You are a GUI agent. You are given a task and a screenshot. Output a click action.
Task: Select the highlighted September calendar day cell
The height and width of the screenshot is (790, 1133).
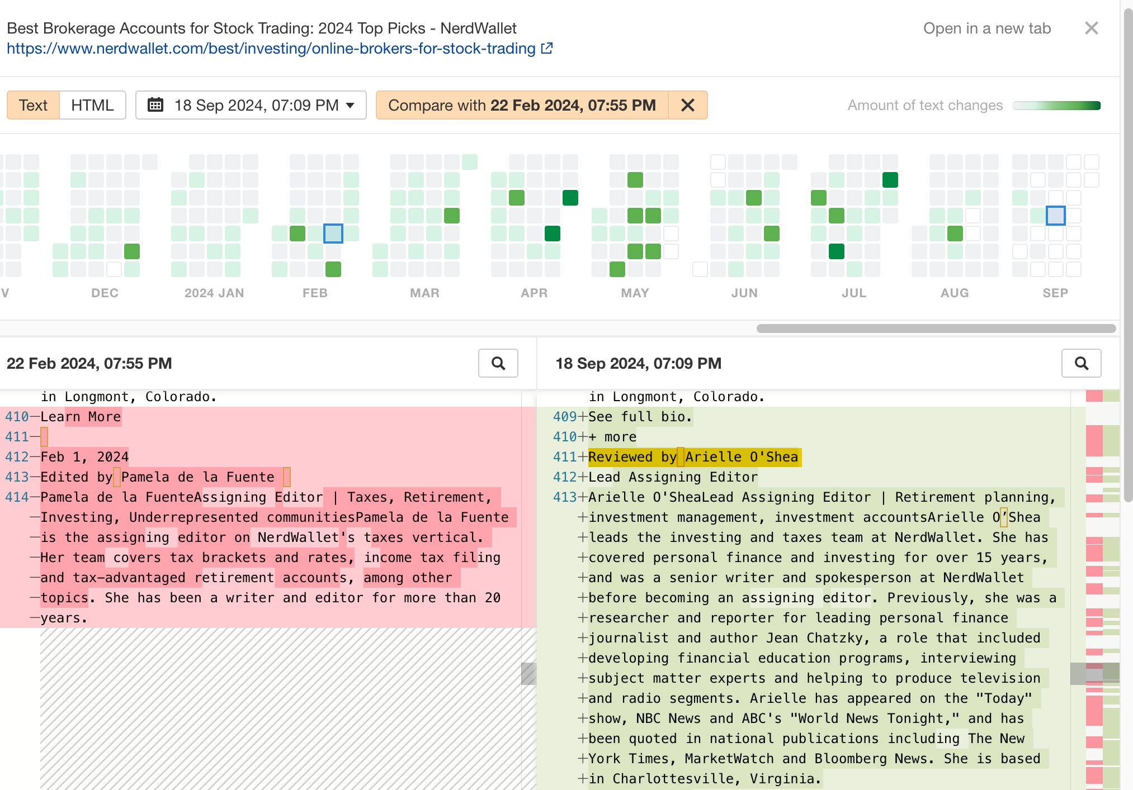pos(1055,216)
